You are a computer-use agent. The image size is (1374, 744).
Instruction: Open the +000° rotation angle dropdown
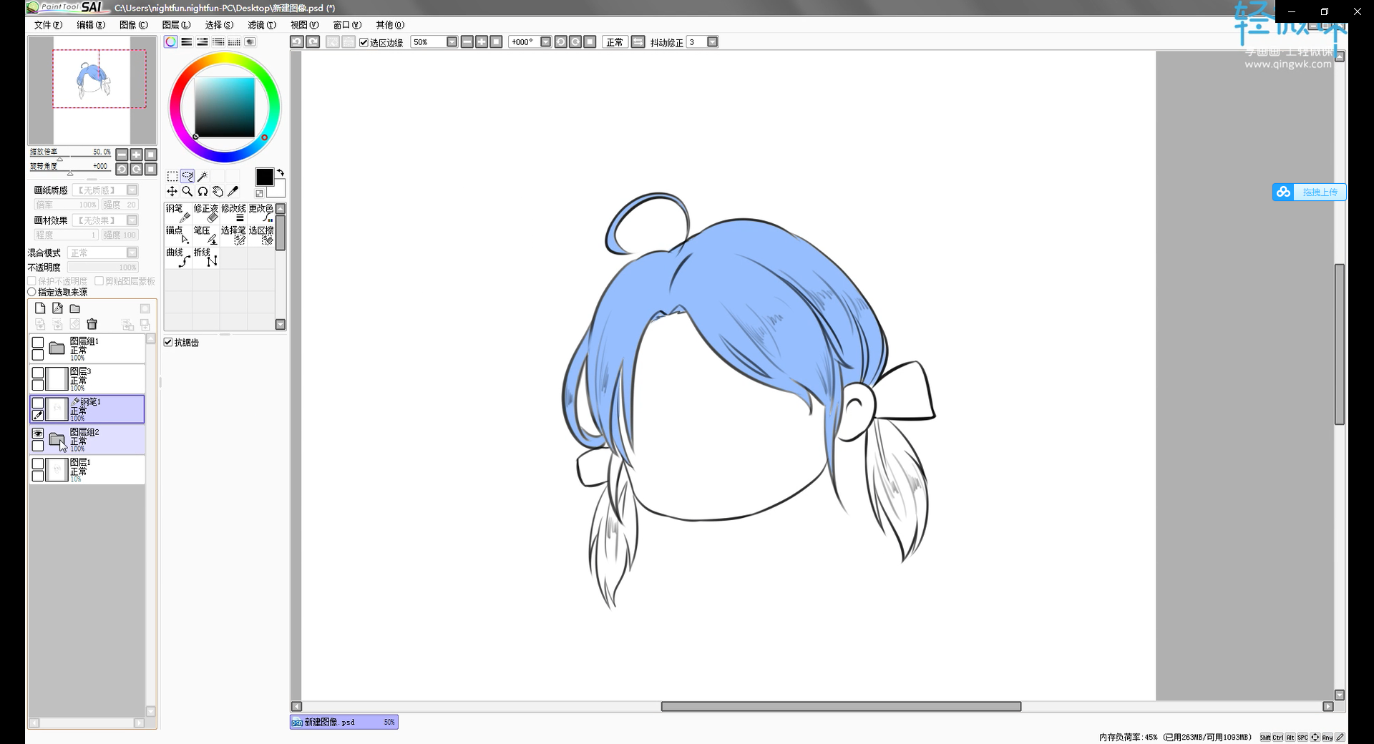click(545, 42)
